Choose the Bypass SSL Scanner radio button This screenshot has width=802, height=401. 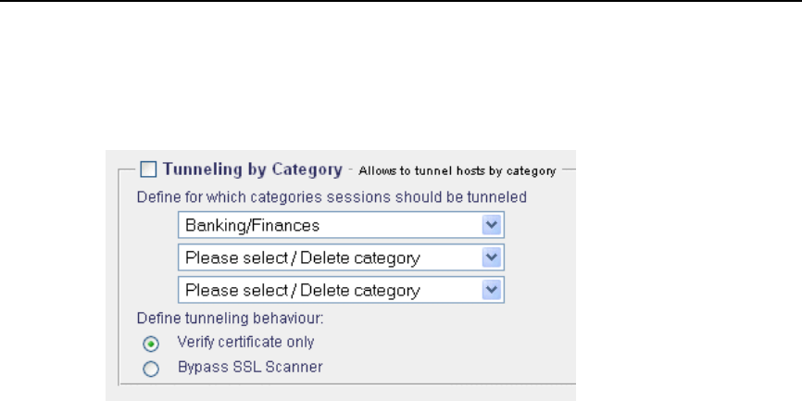point(151,368)
